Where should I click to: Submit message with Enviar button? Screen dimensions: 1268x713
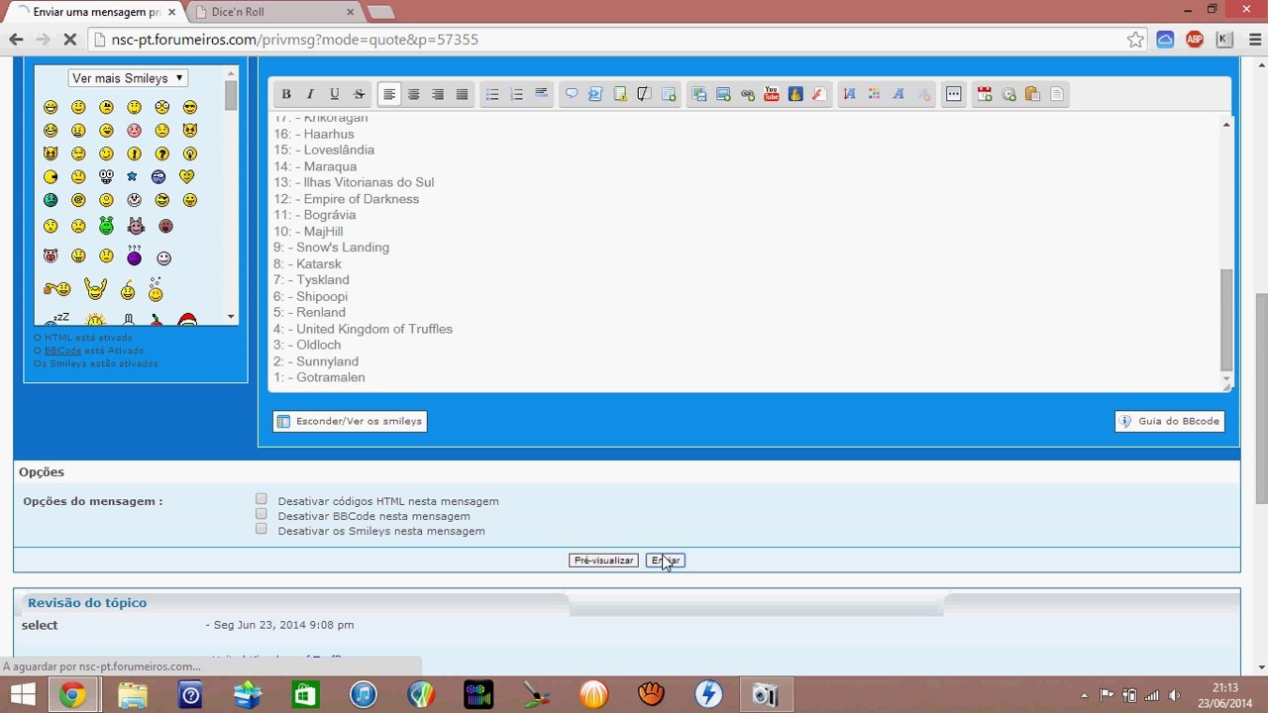pos(665,560)
